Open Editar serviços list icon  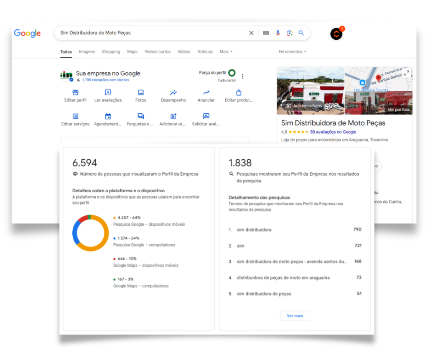(x=75, y=116)
